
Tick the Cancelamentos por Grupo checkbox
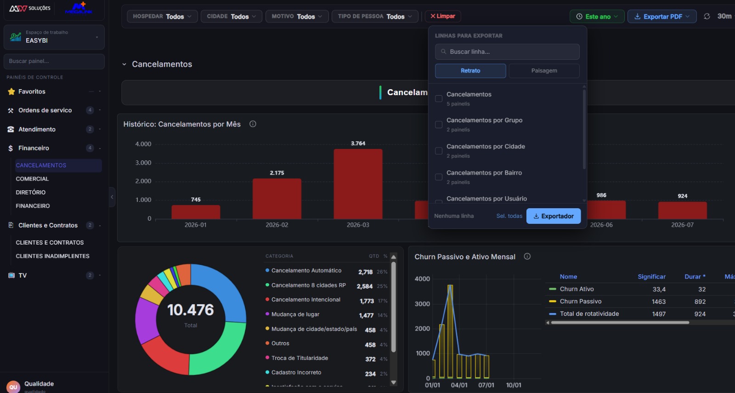tap(439, 125)
